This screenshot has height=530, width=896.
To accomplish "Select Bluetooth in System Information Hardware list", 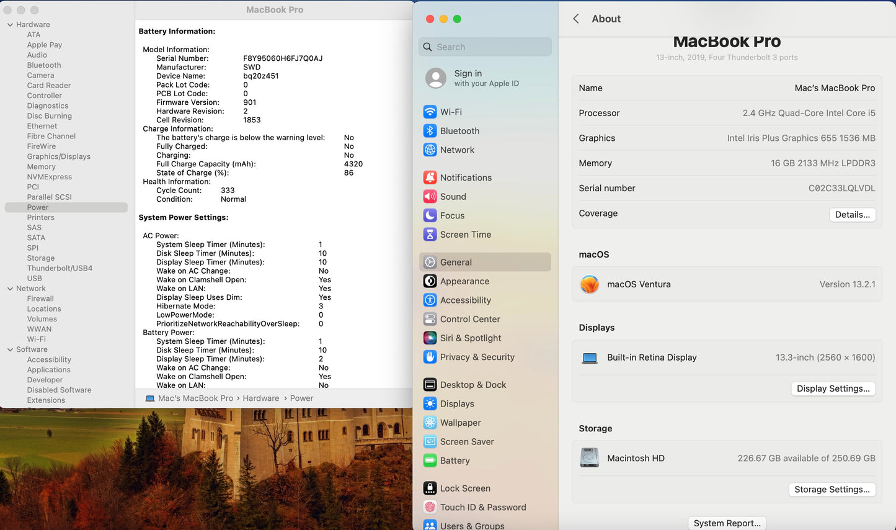I will click(44, 65).
